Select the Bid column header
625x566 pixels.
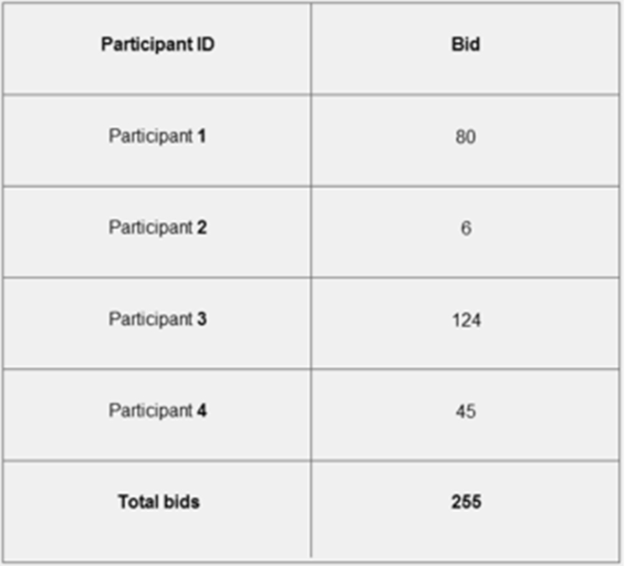coord(465,48)
